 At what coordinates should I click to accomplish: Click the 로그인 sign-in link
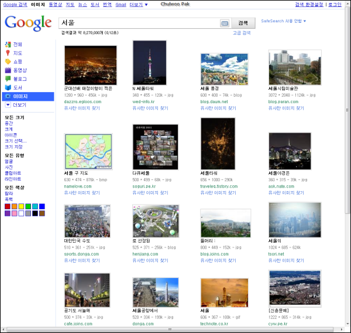(335, 5)
